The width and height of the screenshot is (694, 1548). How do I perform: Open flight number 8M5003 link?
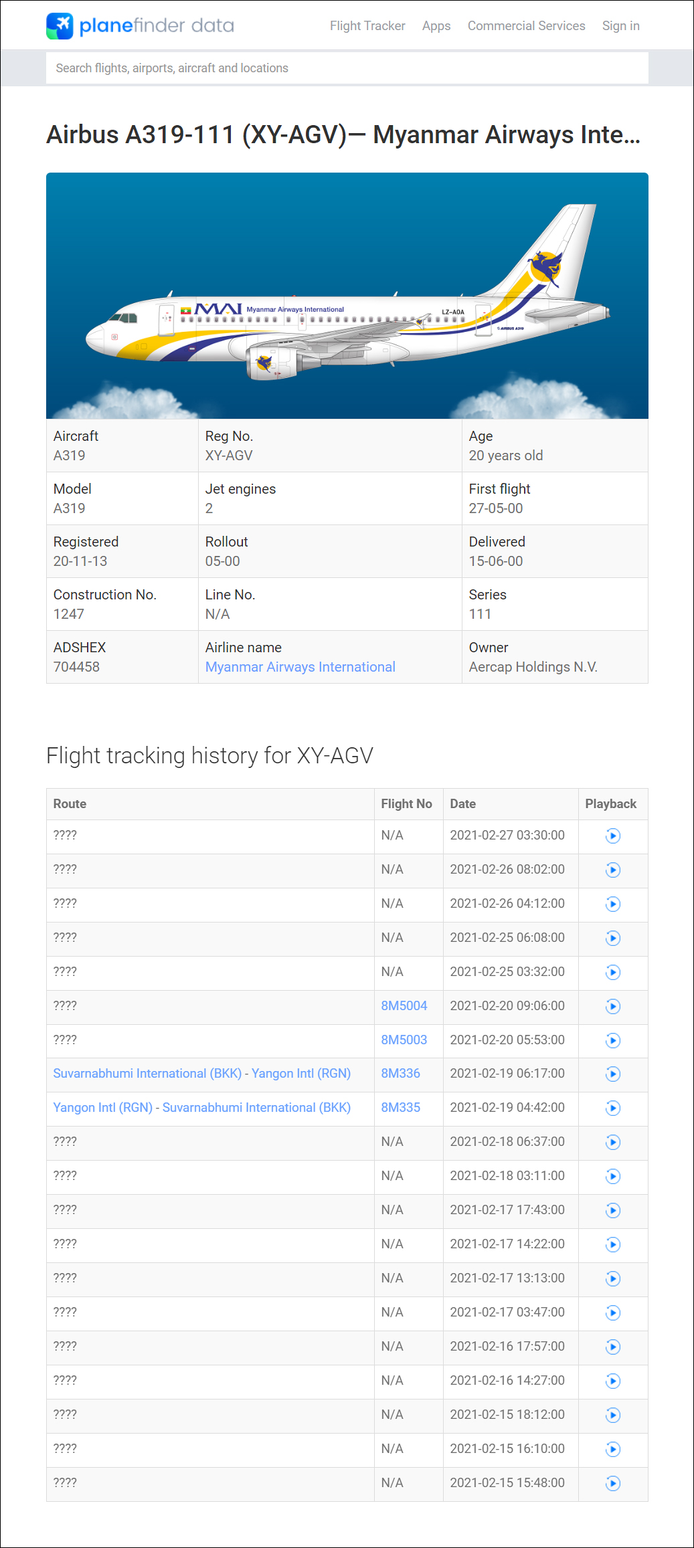pos(404,1040)
